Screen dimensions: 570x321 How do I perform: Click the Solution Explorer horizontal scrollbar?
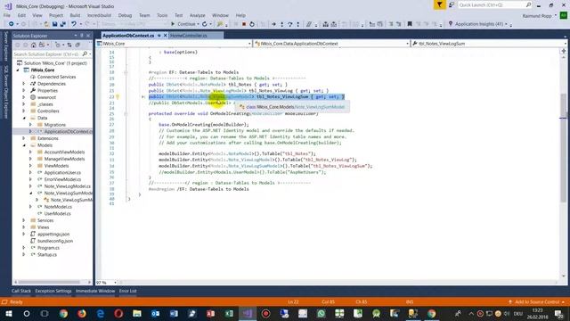coord(49,282)
